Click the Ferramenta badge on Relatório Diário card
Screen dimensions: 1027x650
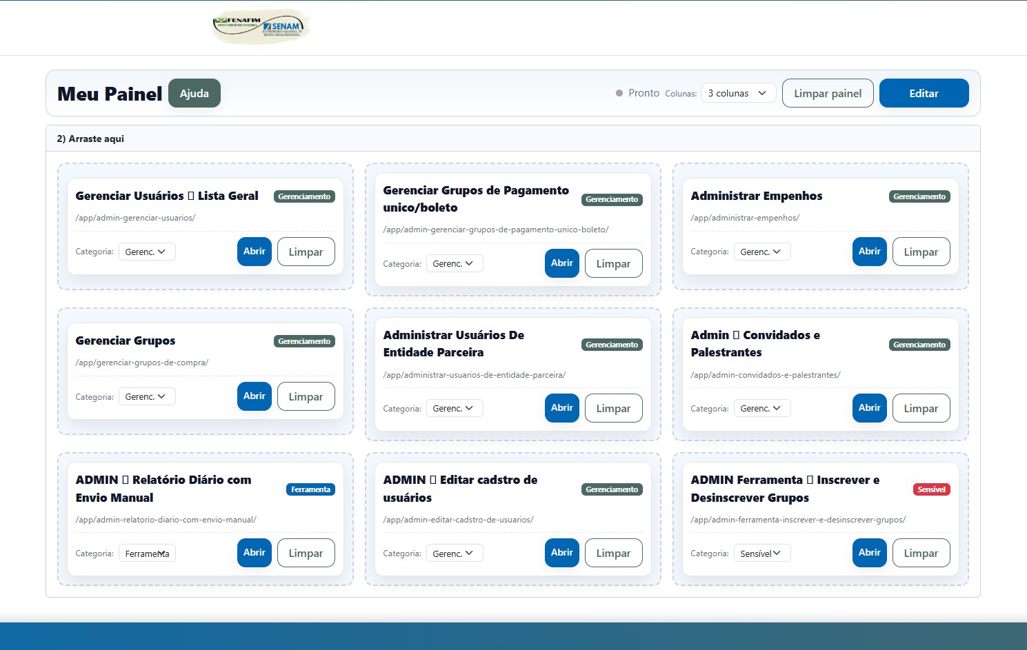310,489
